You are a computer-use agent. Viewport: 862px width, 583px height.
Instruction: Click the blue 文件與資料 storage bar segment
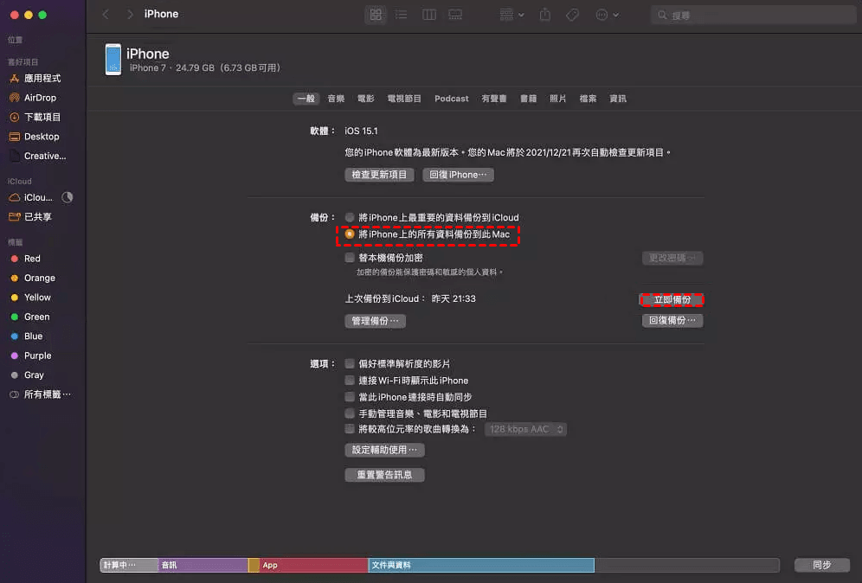481,565
